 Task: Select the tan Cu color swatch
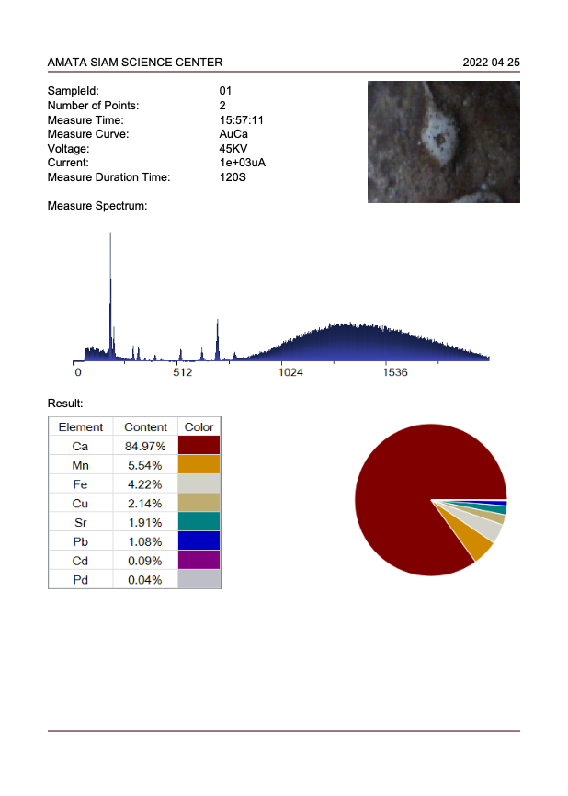tap(199, 503)
